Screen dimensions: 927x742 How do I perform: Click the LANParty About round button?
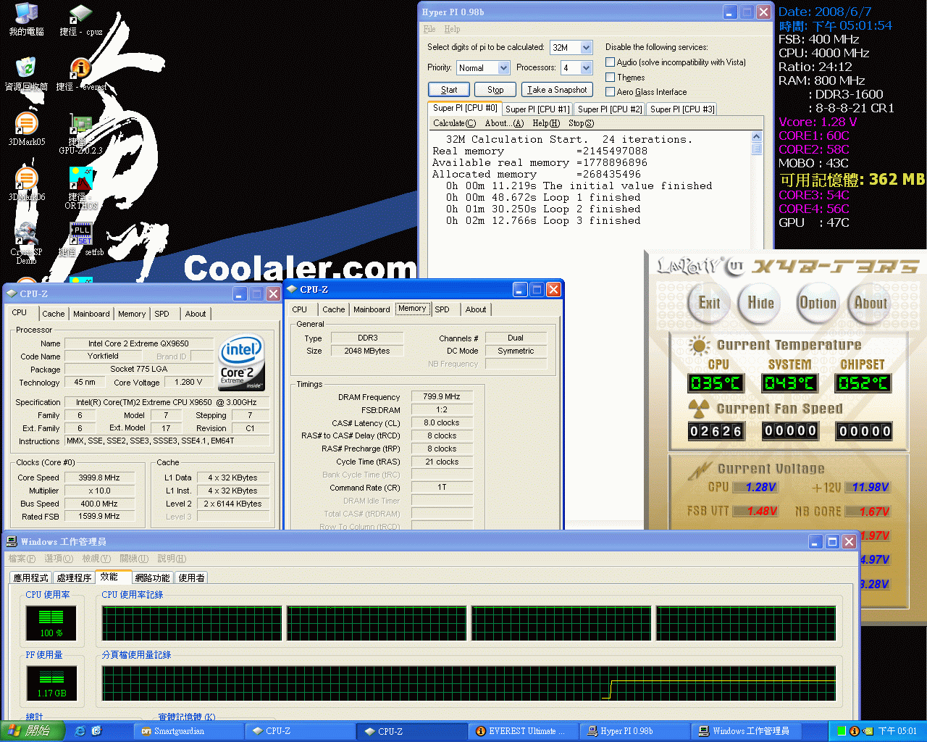click(870, 303)
